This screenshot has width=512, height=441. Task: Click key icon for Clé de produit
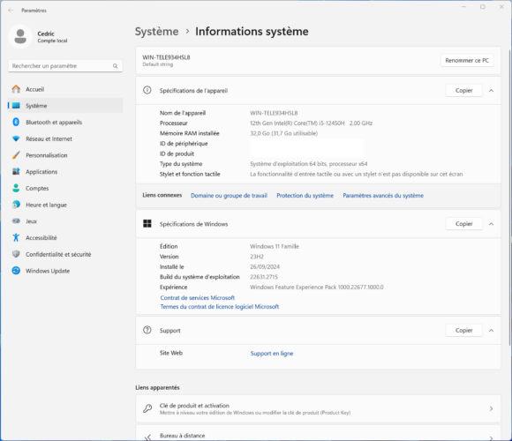pyautogui.click(x=147, y=408)
